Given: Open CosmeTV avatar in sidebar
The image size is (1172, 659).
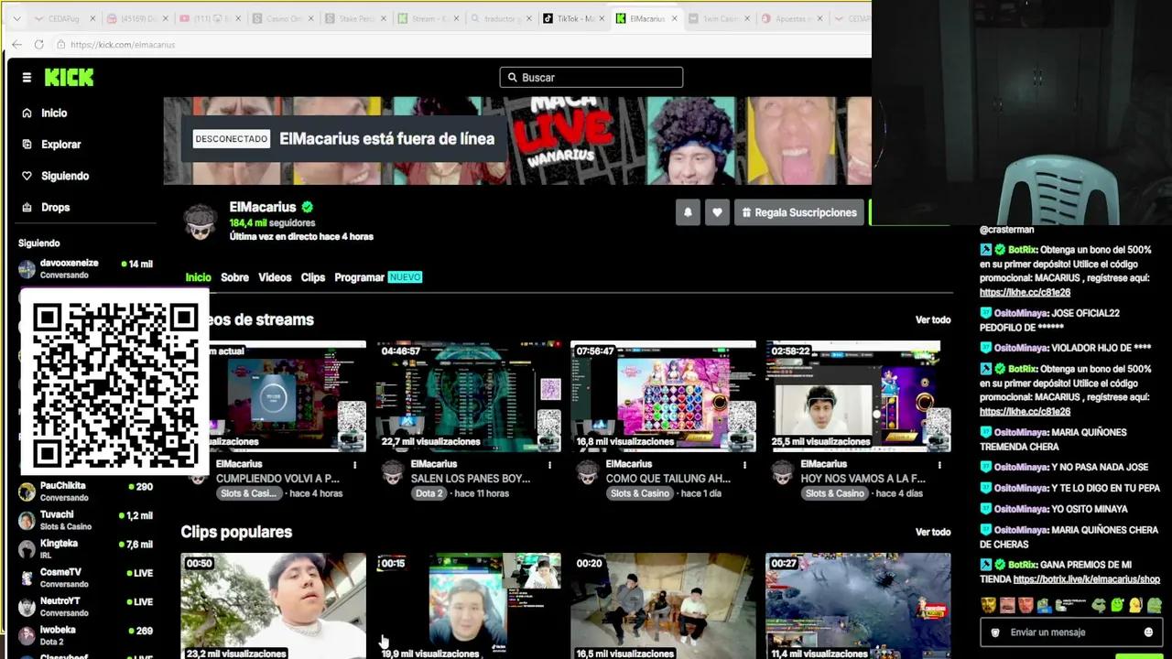Looking at the screenshot, I should click(x=27, y=578).
